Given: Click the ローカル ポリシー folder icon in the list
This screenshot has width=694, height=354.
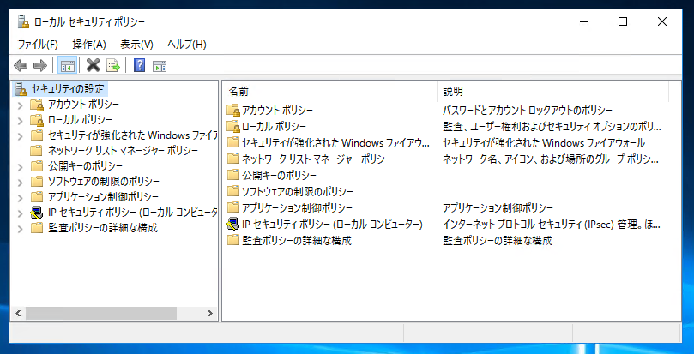Looking at the screenshot, I should pyautogui.click(x=233, y=127).
